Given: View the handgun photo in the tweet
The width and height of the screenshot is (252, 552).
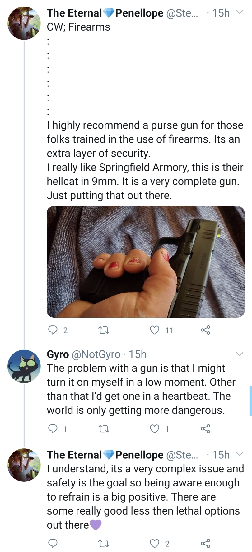Looking at the screenshot, I should point(146,261).
